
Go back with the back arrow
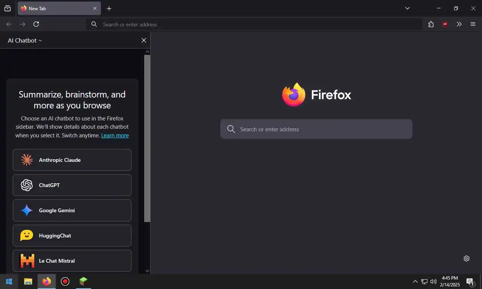coord(9,24)
